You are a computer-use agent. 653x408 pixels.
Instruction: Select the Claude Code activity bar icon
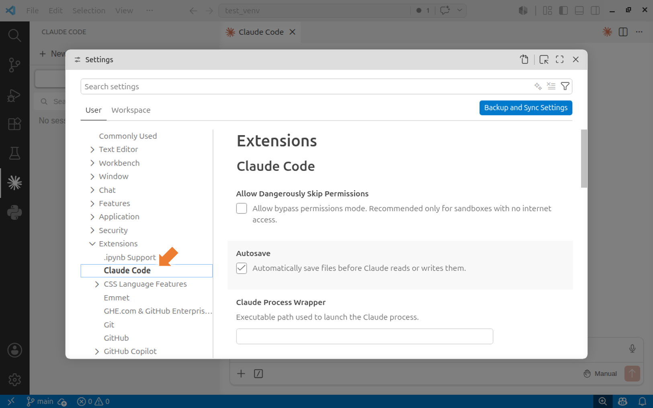coord(14,183)
